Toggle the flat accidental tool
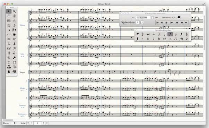The width and height of the screenshot is (209, 128). tap(154, 39)
